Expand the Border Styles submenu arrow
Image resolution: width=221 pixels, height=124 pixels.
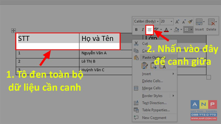point(173,96)
